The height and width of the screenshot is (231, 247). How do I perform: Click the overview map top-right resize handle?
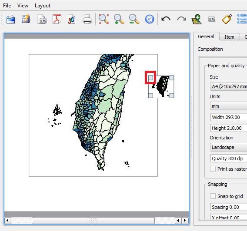click(x=172, y=78)
